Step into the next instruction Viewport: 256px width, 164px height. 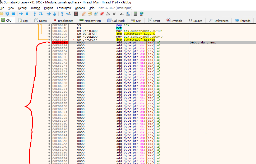click(x=35, y=14)
